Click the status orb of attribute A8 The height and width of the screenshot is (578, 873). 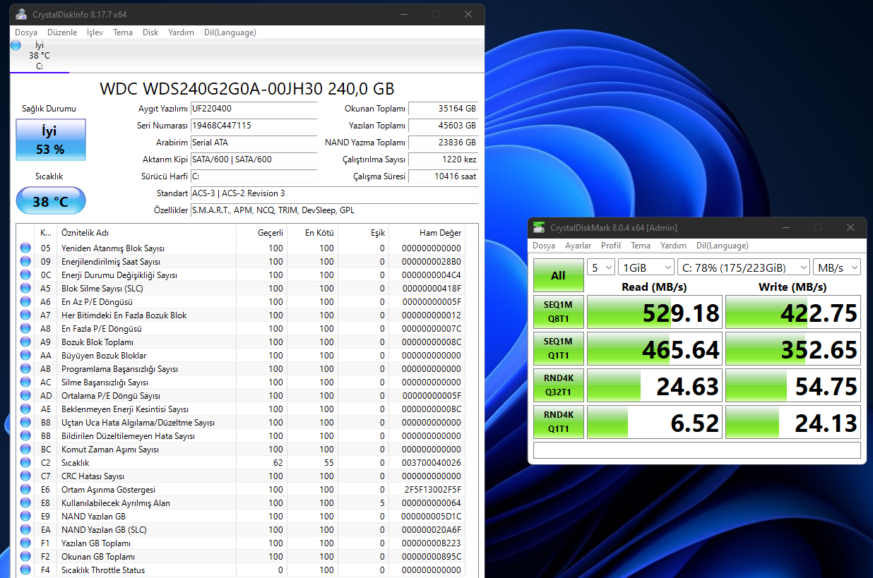tap(26, 328)
